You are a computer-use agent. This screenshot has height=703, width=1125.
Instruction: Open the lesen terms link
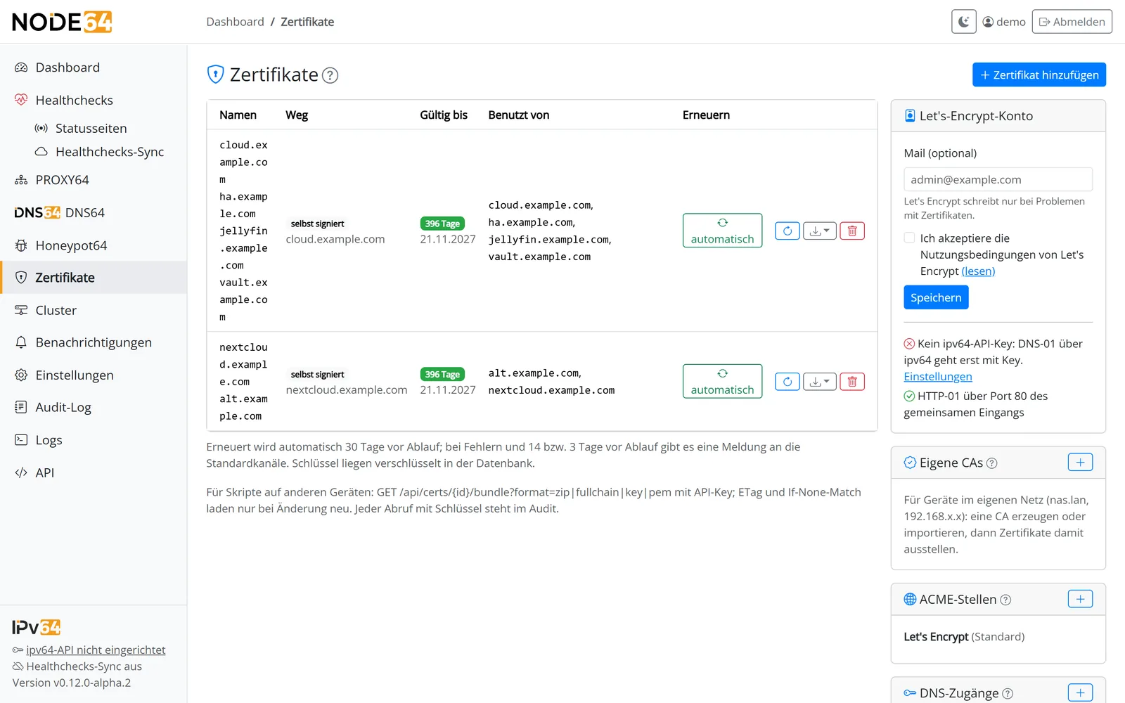coord(978,271)
